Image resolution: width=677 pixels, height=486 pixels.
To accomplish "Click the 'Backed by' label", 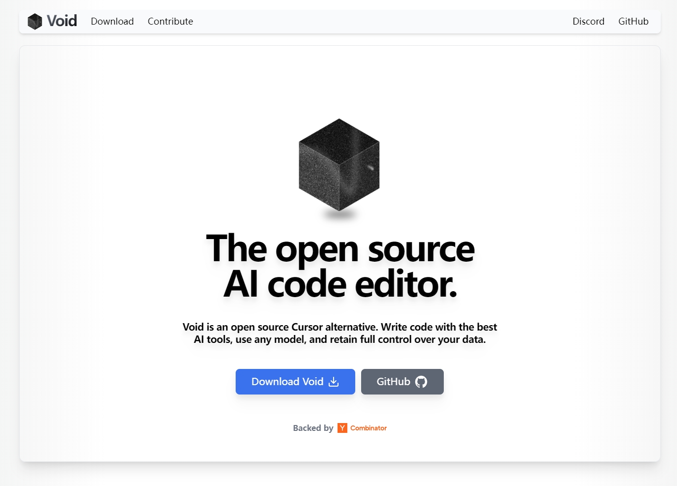I will tap(313, 428).
